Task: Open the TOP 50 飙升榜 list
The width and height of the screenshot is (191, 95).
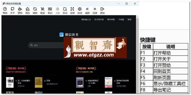Action: [16, 68]
